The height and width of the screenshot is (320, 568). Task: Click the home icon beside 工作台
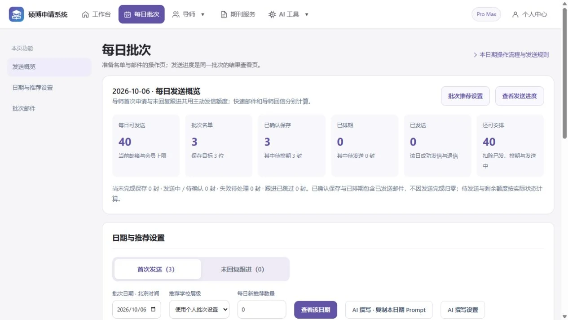click(x=85, y=14)
